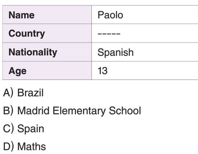Click the word Elementary in option B
The image size is (198, 154).
(x=79, y=111)
